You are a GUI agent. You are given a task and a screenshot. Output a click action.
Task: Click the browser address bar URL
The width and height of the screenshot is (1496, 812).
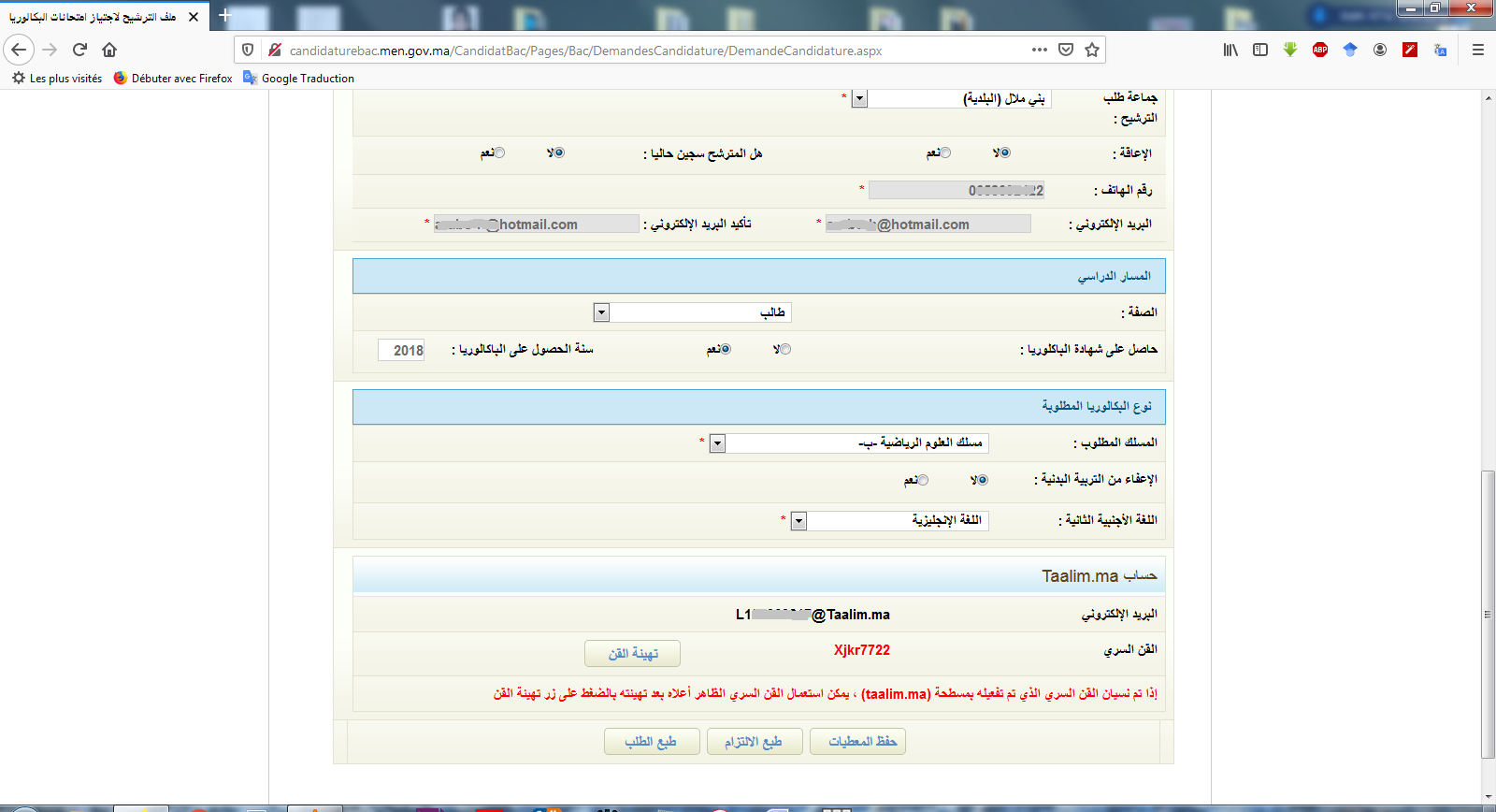coord(586,51)
